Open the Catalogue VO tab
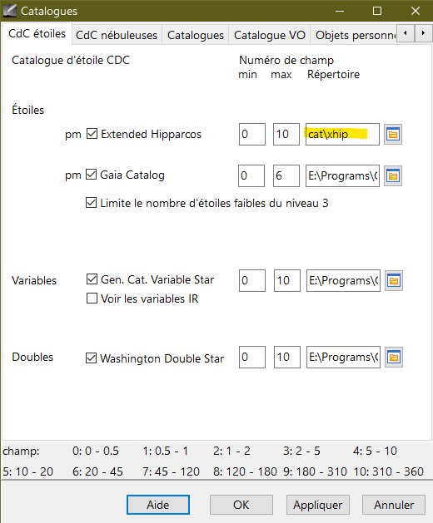 269,35
